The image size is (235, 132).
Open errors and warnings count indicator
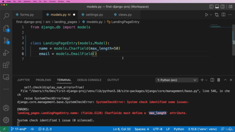tap(45, 129)
